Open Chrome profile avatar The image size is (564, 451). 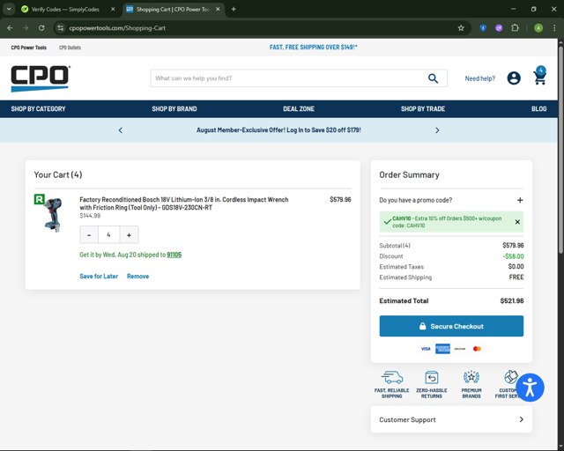[538, 28]
